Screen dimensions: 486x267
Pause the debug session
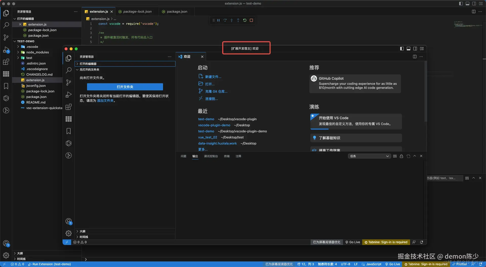tap(218, 20)
